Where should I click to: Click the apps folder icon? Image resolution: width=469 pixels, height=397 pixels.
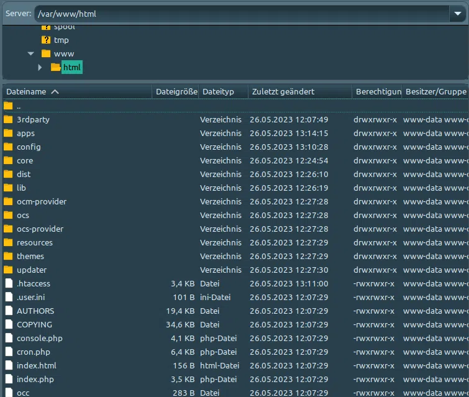8,133
